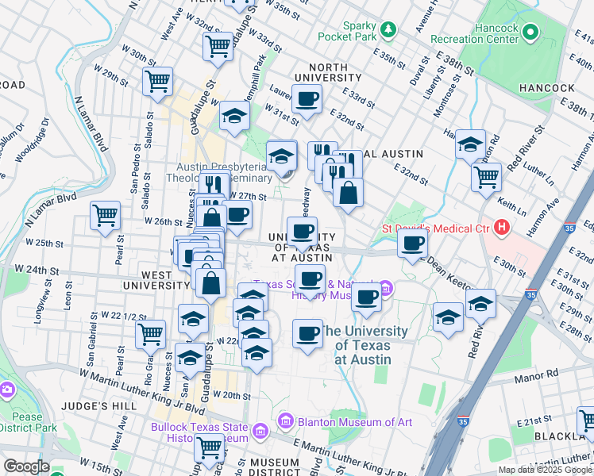This screenshot has width=594, height=476.
Task: Select the shopping cart marker near W 32nd St
Action: coord(217,45)
